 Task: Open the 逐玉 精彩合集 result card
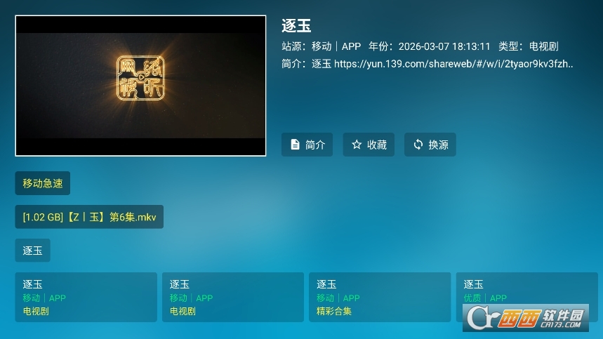379,297
